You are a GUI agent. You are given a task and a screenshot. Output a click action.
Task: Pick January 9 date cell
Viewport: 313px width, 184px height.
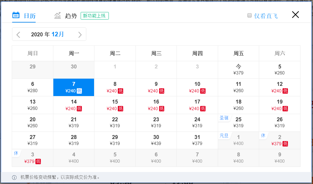point(280,158)
